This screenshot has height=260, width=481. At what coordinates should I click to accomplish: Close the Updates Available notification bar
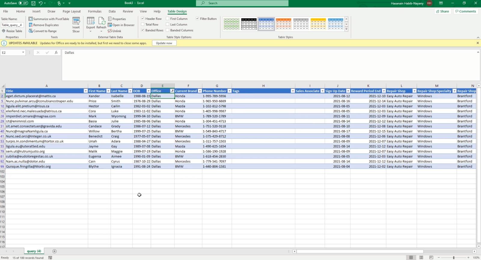point(477,43)
